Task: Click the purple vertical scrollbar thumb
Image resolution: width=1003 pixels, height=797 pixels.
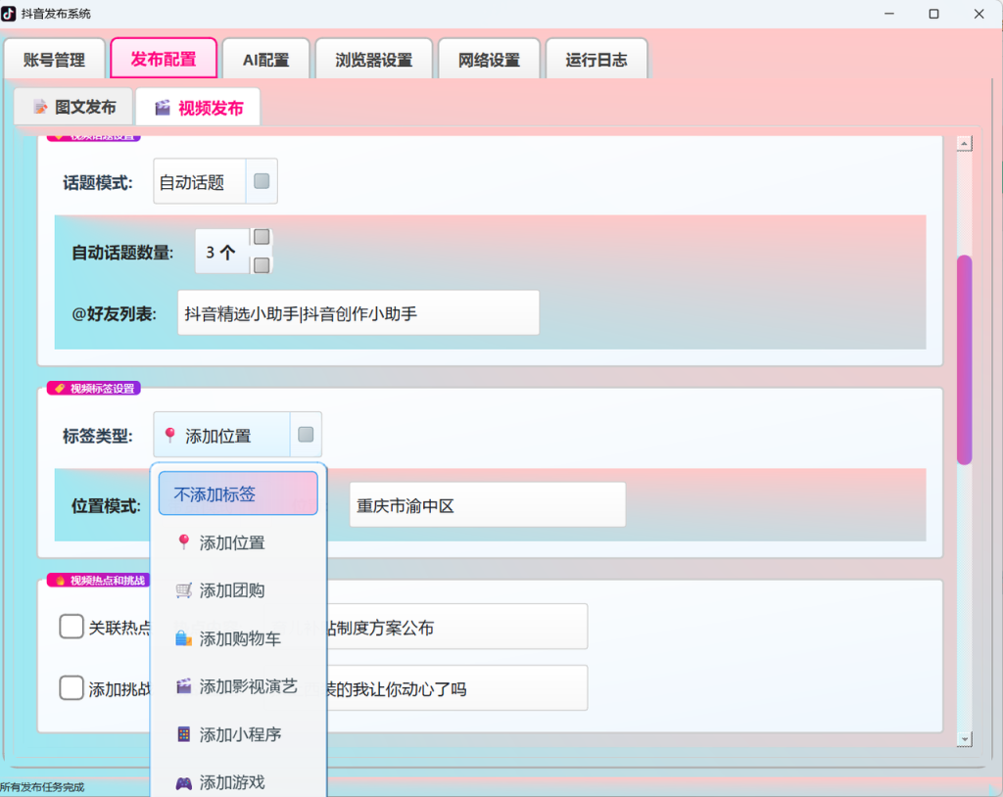Action: tap(964, 359)
